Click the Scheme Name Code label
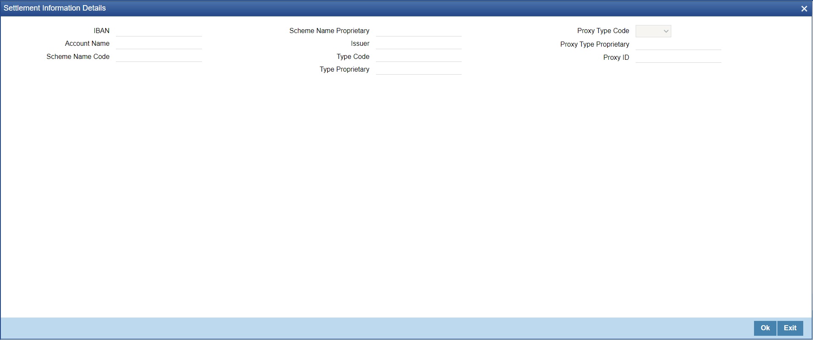This screenshot has width=813, height=340. pyautogui.click(x=78, y=56)
